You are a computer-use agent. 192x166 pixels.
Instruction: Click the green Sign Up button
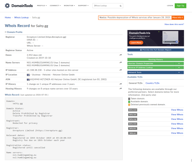tap(180, 6)
